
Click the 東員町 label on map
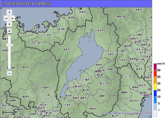[x=136, y=87]
